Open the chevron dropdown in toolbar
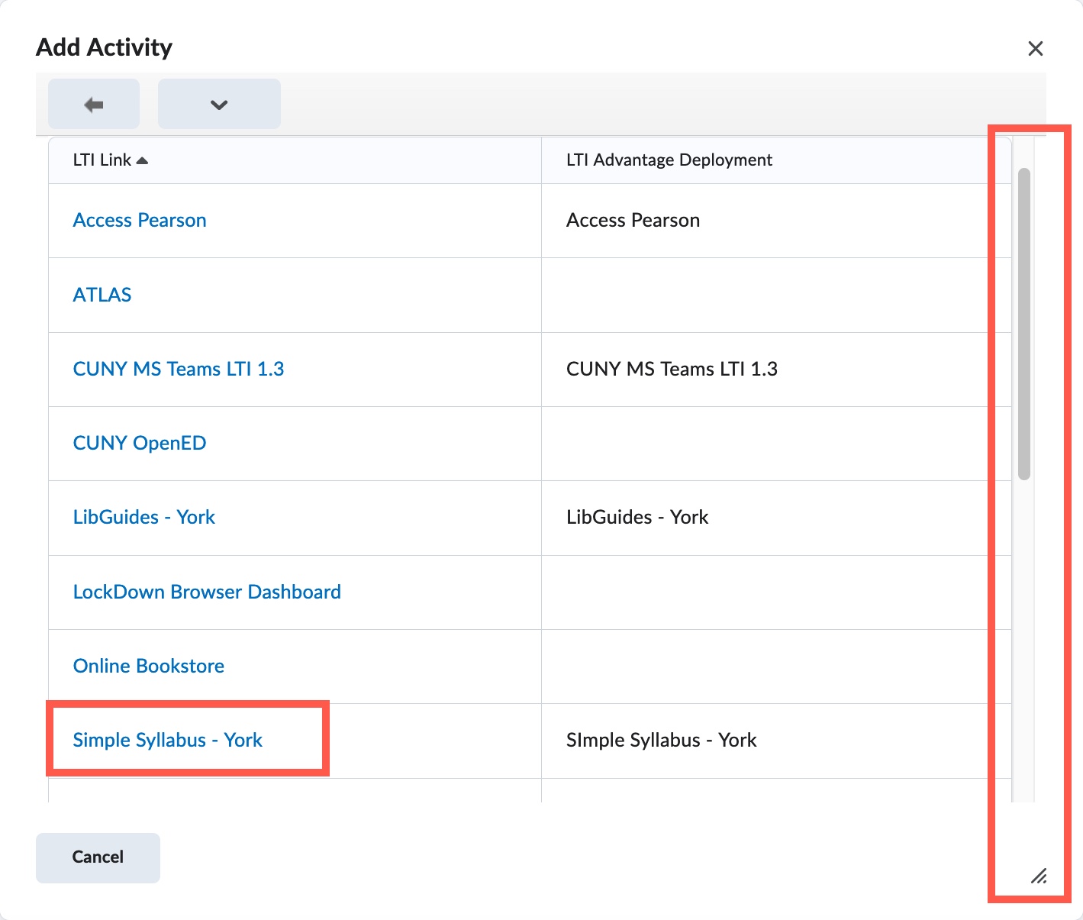Viewport: 1083px width, 920px height. pyautogui.click(x=219, y=104)
